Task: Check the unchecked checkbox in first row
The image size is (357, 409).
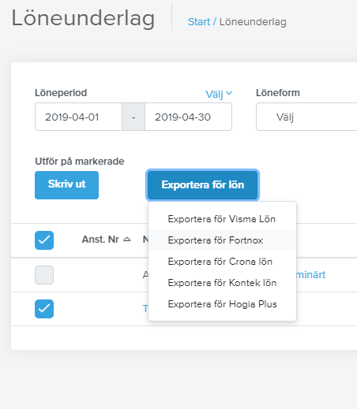Action: pyautogui.click(x=44, y=275)
